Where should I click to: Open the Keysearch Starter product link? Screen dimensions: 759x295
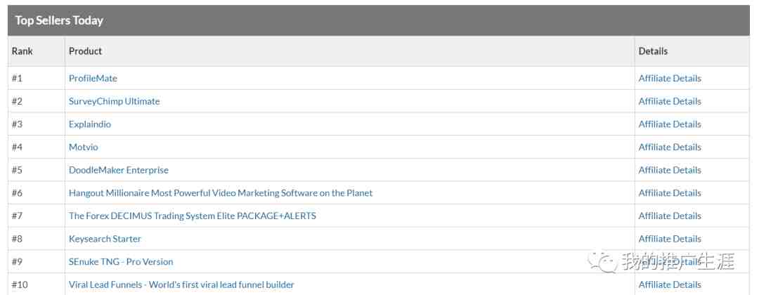click(105, 239)
